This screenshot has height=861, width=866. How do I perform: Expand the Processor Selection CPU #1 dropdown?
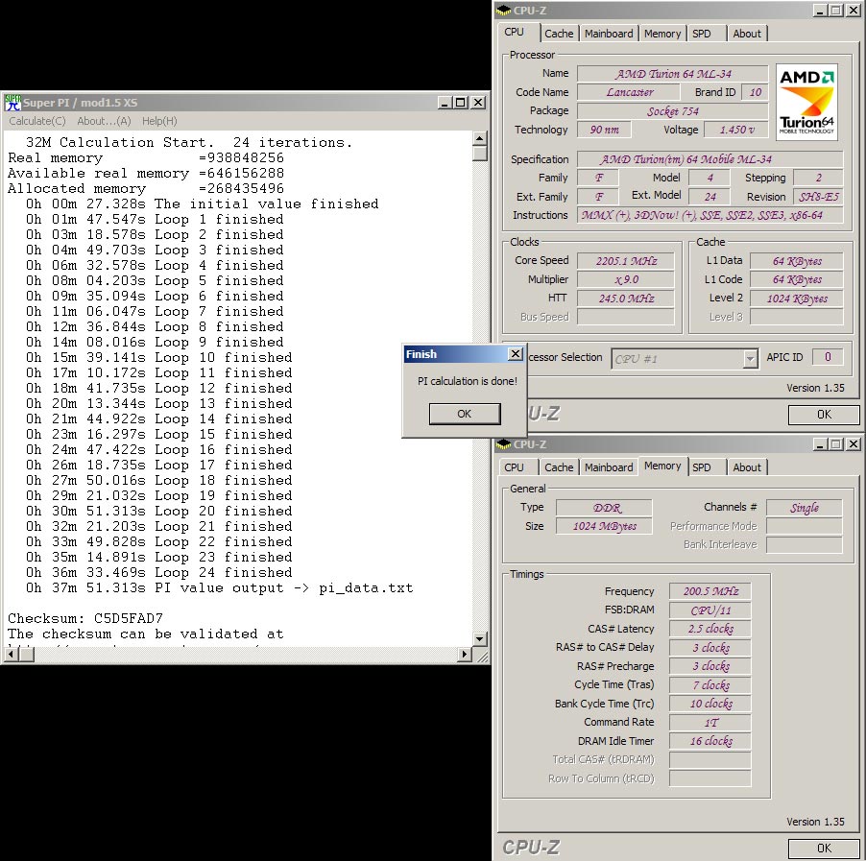(x=750, y=359)
